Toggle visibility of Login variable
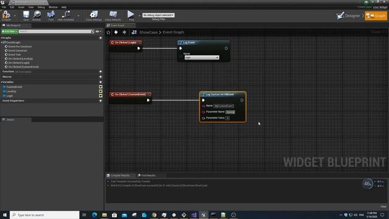This screenshot has height=219, width=389. (100, 96)
